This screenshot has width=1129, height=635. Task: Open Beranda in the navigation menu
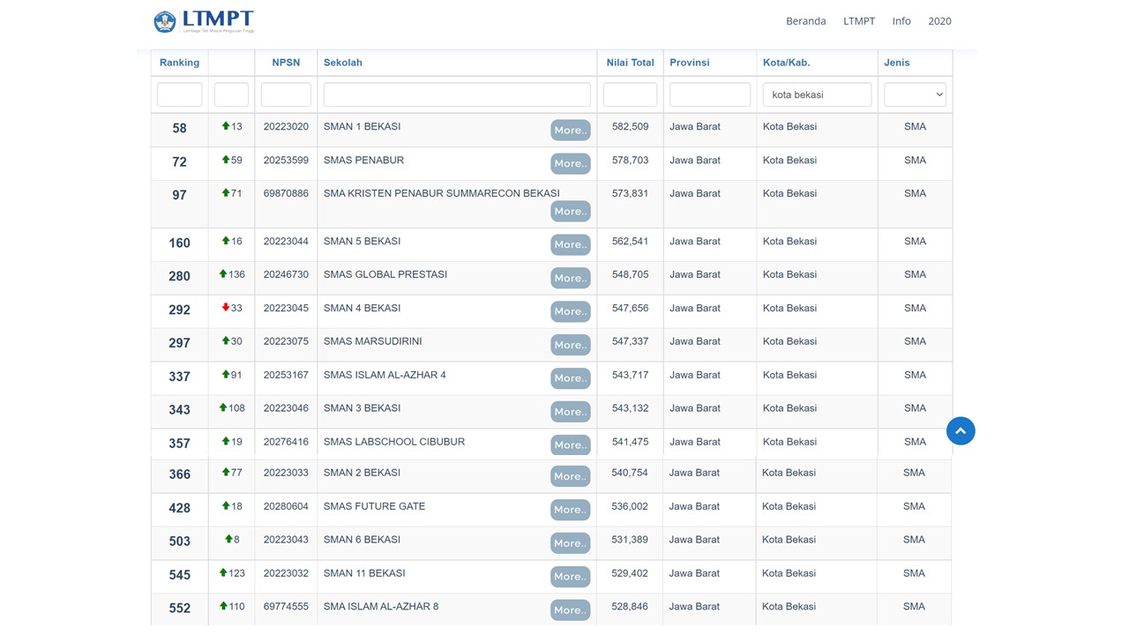click(x=806, y=21)
